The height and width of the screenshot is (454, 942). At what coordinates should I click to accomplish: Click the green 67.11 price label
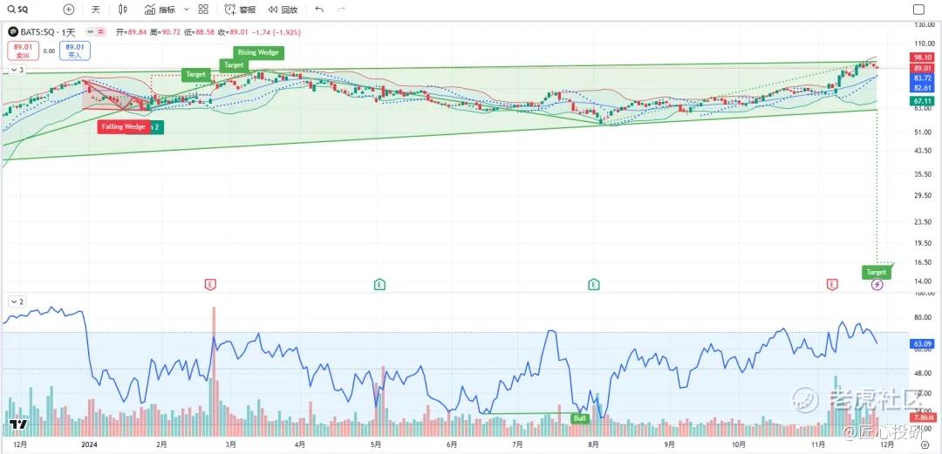923,101
